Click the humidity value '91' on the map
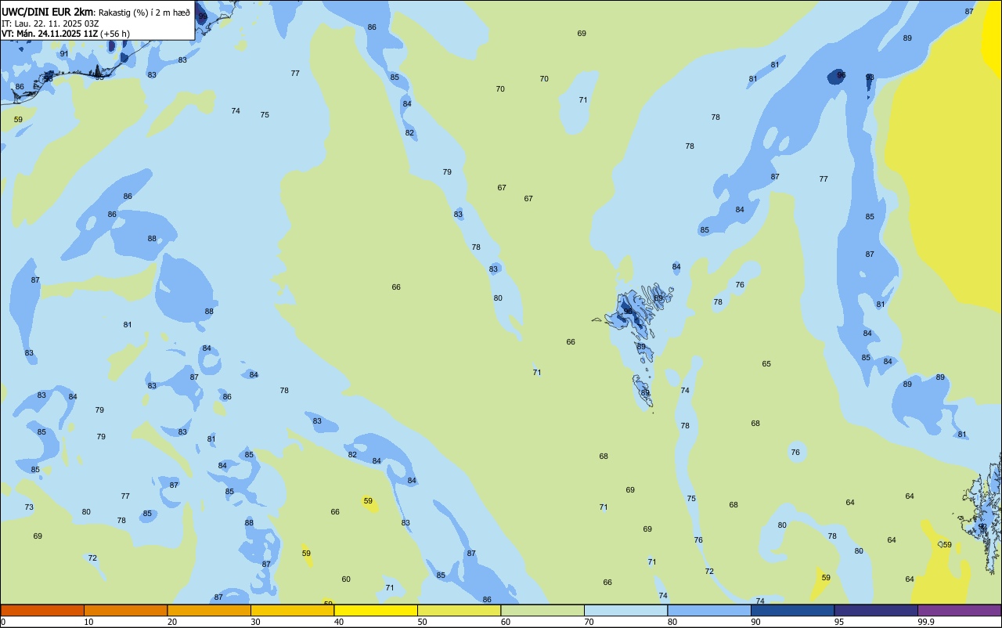Screen dimensions: 1002x628 pos(64,53)
